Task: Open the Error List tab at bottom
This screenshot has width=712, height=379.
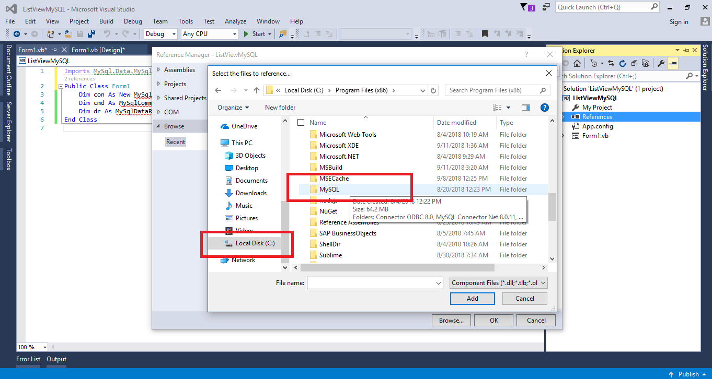Action: click(x=28, y=359)
